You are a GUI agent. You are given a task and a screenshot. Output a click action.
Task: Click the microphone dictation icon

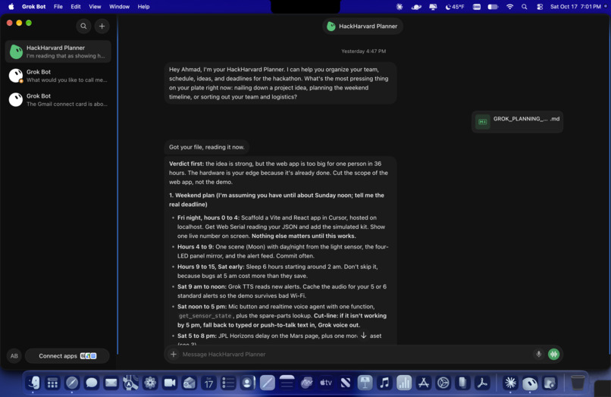point(538,354)
